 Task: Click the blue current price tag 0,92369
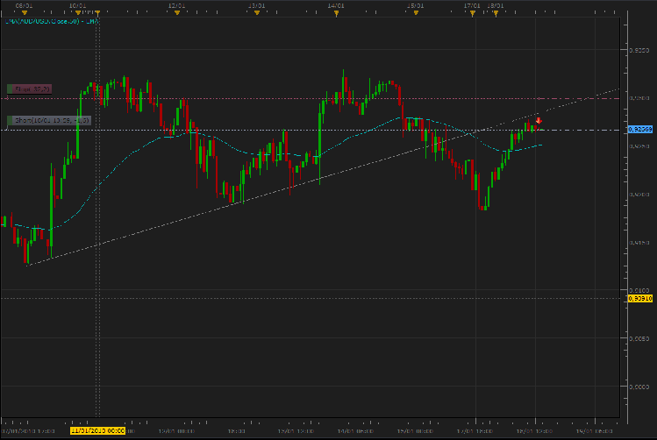(x=640, y=130)
